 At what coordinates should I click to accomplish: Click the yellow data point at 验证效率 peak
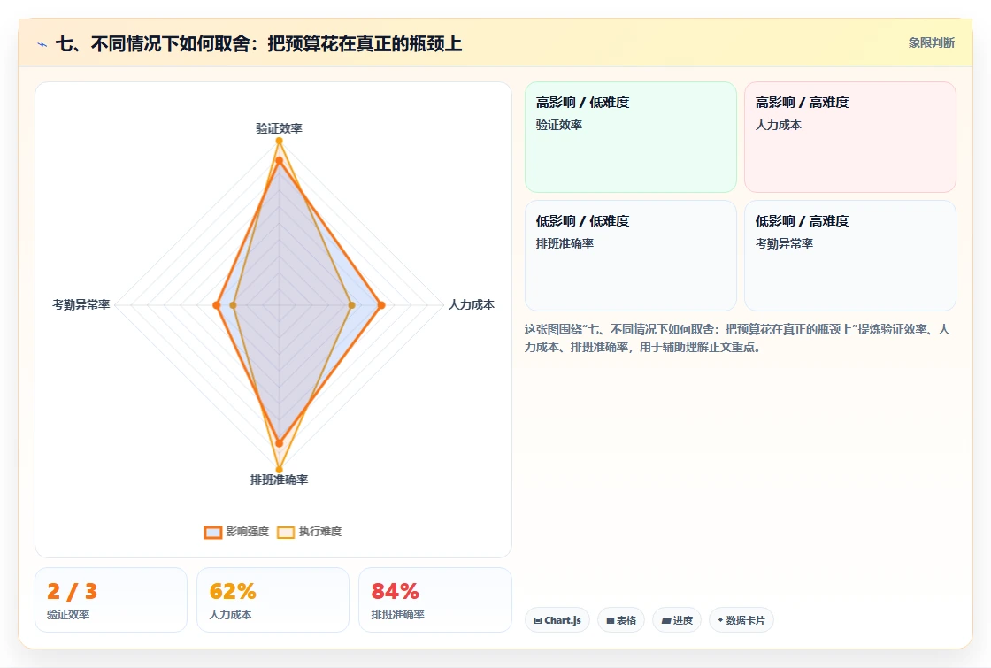point(279,141)
